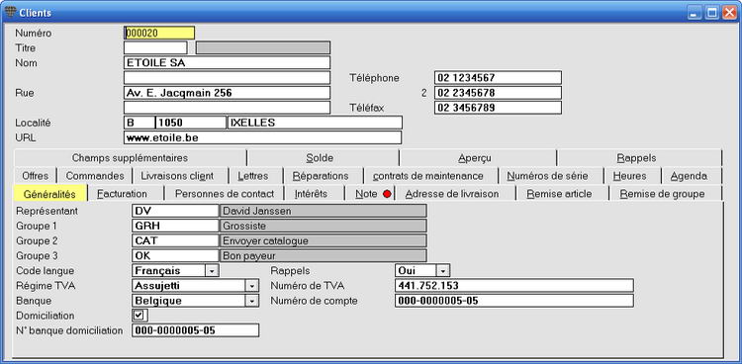Image resolution: width=742 pixels, height=364 pixels.
Task: Click the N° banque domiciliation field
Action: 196,330
